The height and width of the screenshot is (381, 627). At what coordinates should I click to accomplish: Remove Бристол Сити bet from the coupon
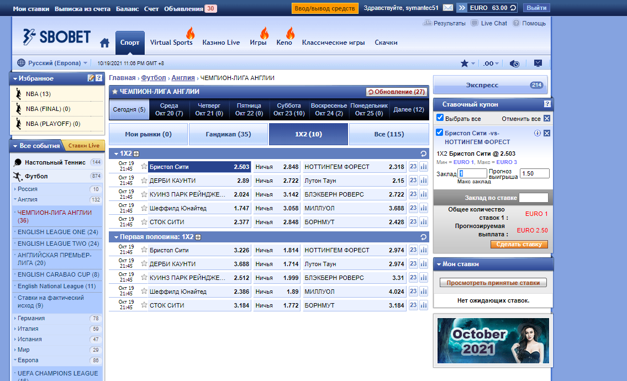click(547, 133)
